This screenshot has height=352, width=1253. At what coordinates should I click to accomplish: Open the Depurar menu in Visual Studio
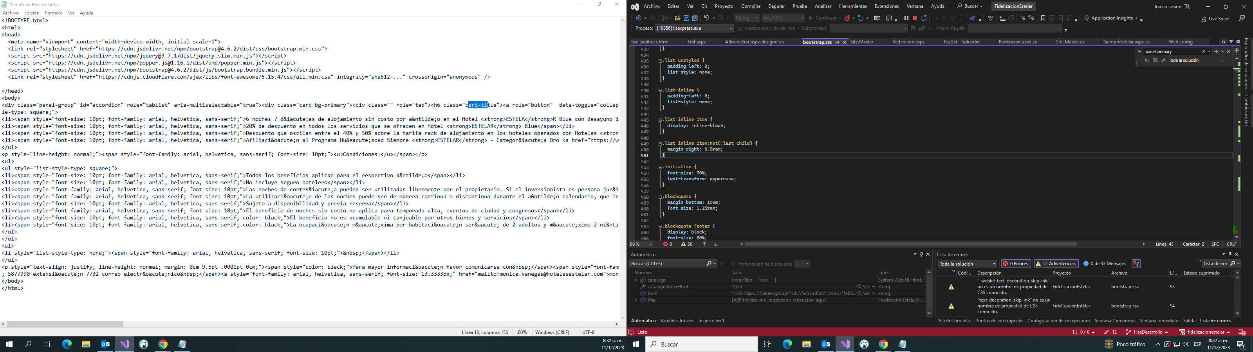(776, 6)
